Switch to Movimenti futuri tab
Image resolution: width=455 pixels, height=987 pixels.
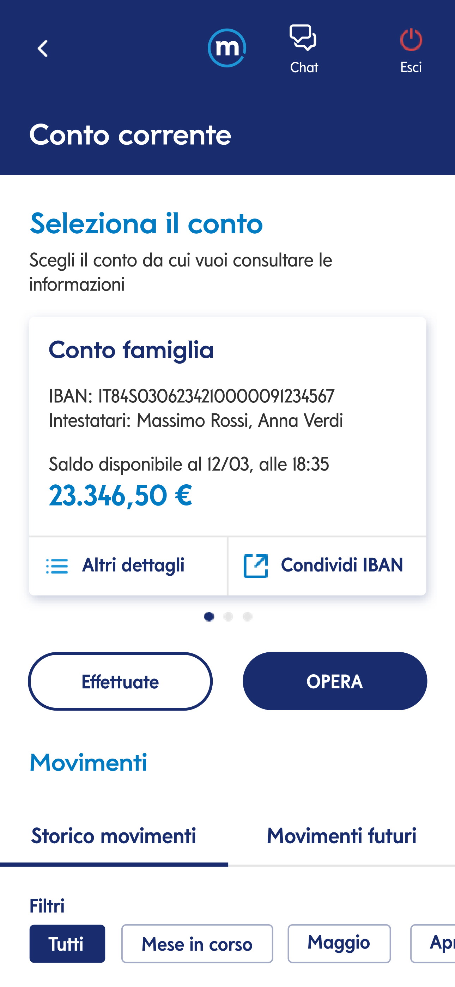pos(342,836)
